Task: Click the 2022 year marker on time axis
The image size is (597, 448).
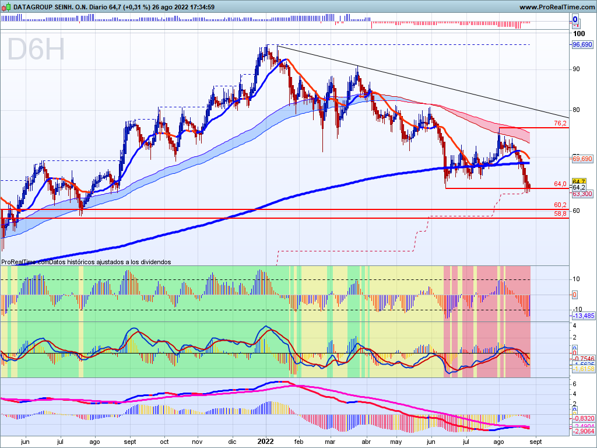Action: (265, 442)
